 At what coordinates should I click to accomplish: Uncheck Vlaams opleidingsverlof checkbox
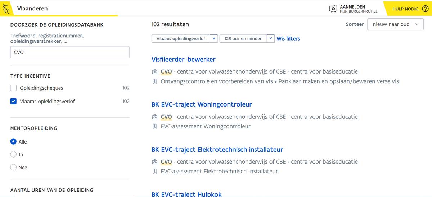point(14,102)
